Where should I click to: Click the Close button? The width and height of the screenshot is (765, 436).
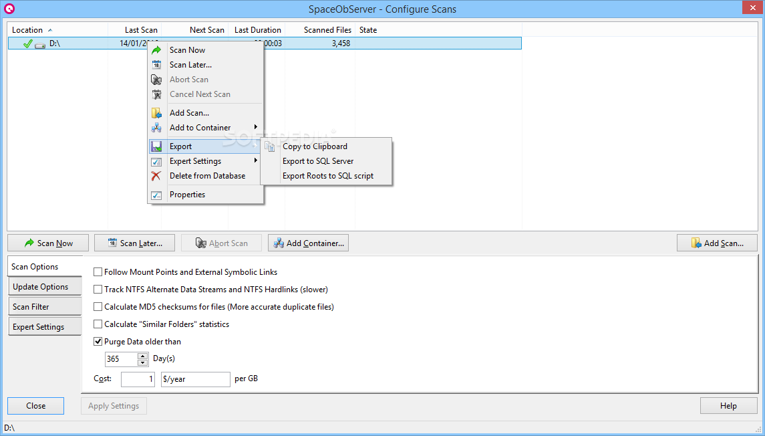(35, 406)
